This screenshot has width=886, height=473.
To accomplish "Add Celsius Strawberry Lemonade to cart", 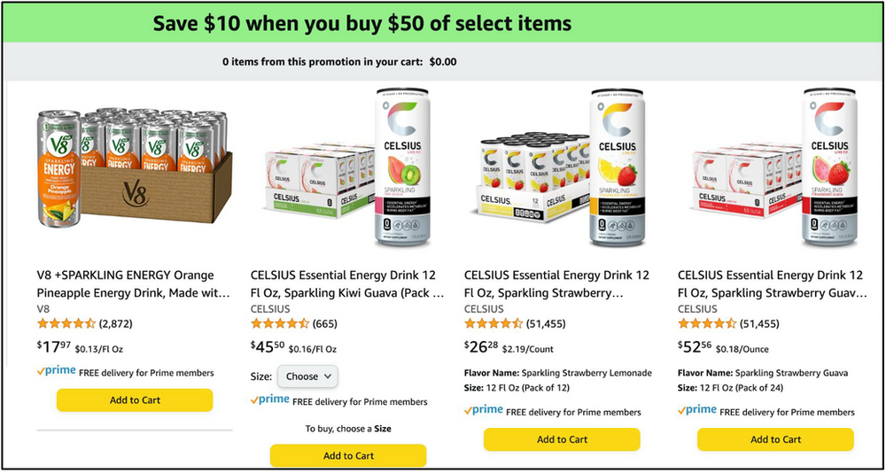I will click(x=562, y=439).
